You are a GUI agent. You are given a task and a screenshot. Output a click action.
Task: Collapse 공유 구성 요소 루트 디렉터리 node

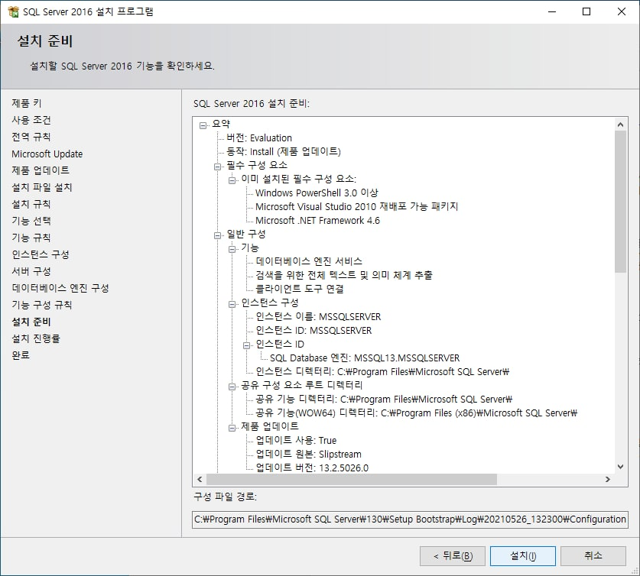tap(232, 387)
